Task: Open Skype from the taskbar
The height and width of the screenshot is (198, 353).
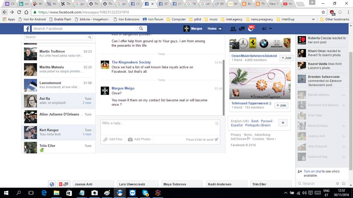Action: click(x=146, y=193)
